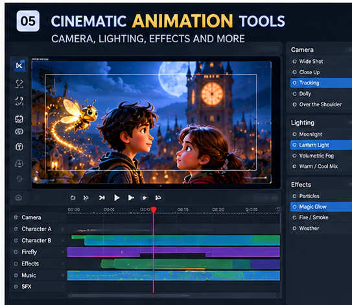Select the Warm / Cool Mix option
Image resolution: width=352 pixels, height=305 pixels.
[x=321, y=166]
